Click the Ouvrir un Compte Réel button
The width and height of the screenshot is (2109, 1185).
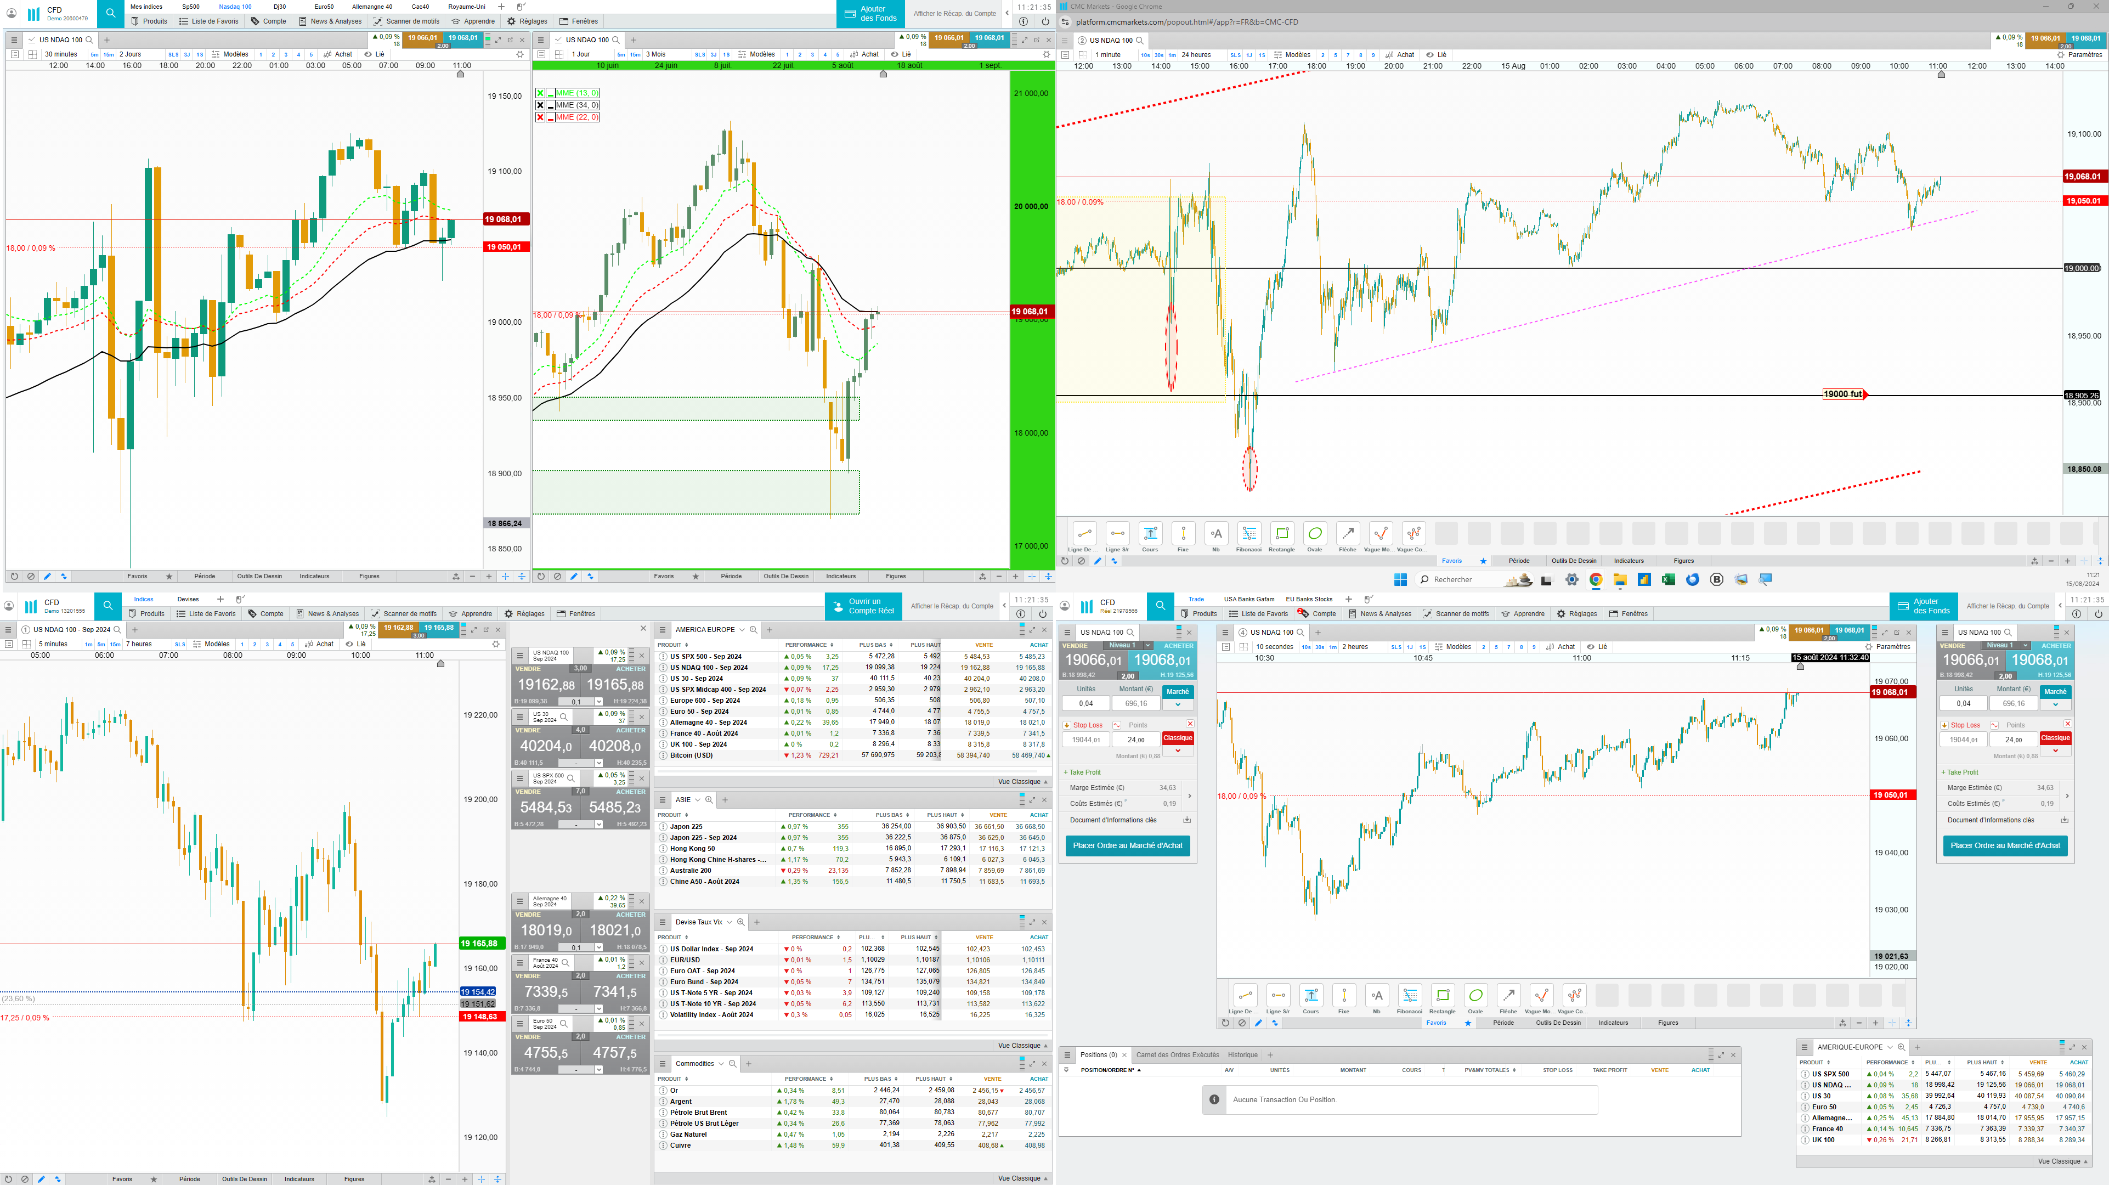click(x=864, y=606)
